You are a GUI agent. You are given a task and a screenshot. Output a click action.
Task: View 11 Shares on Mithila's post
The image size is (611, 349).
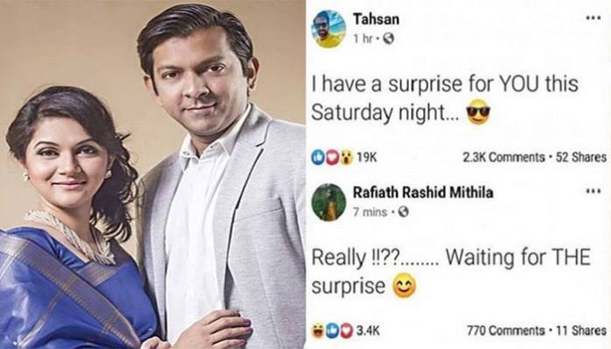[x=581, y=331]
